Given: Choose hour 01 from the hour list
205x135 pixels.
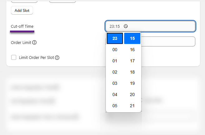Looking at the screenshot, I should (x=115, y=61).
